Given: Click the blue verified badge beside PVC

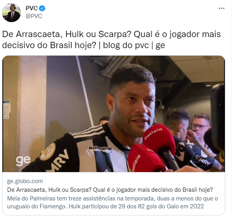Looking at the screenshot, I should [42, 8].
